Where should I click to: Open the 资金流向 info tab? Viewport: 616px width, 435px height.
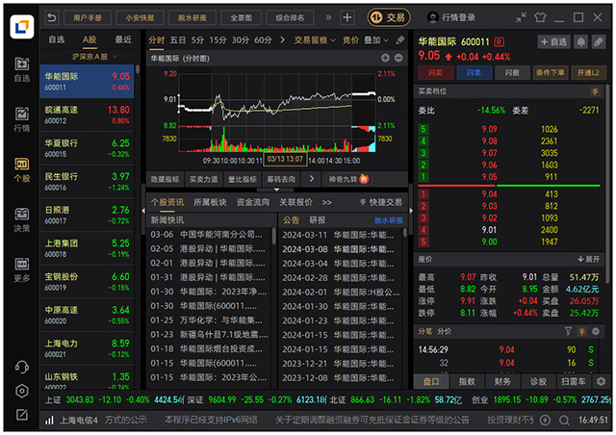click(252, 202)
